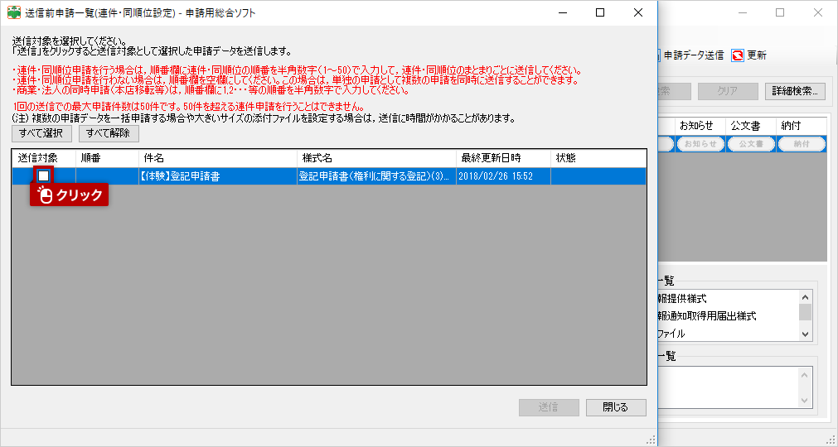Image resolution: width=838 pixels, height=447 pixels.
Task: Click the すべて解除 button
Action: point(109,133)
